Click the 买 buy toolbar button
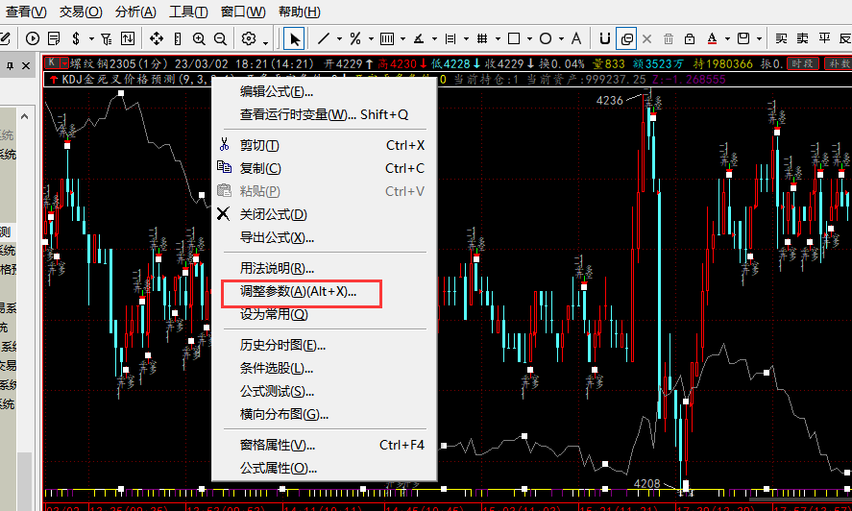 click(x=781, y=38)
